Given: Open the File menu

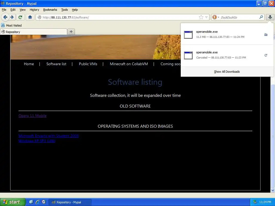Looking at the screenshot, I should (x=4, y=10).
